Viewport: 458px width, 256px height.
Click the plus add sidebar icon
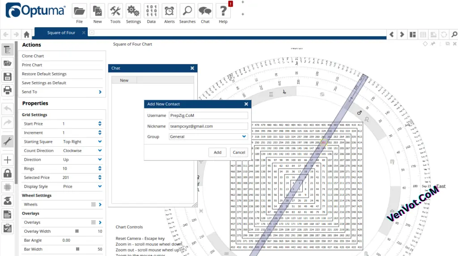pos(8,160)
